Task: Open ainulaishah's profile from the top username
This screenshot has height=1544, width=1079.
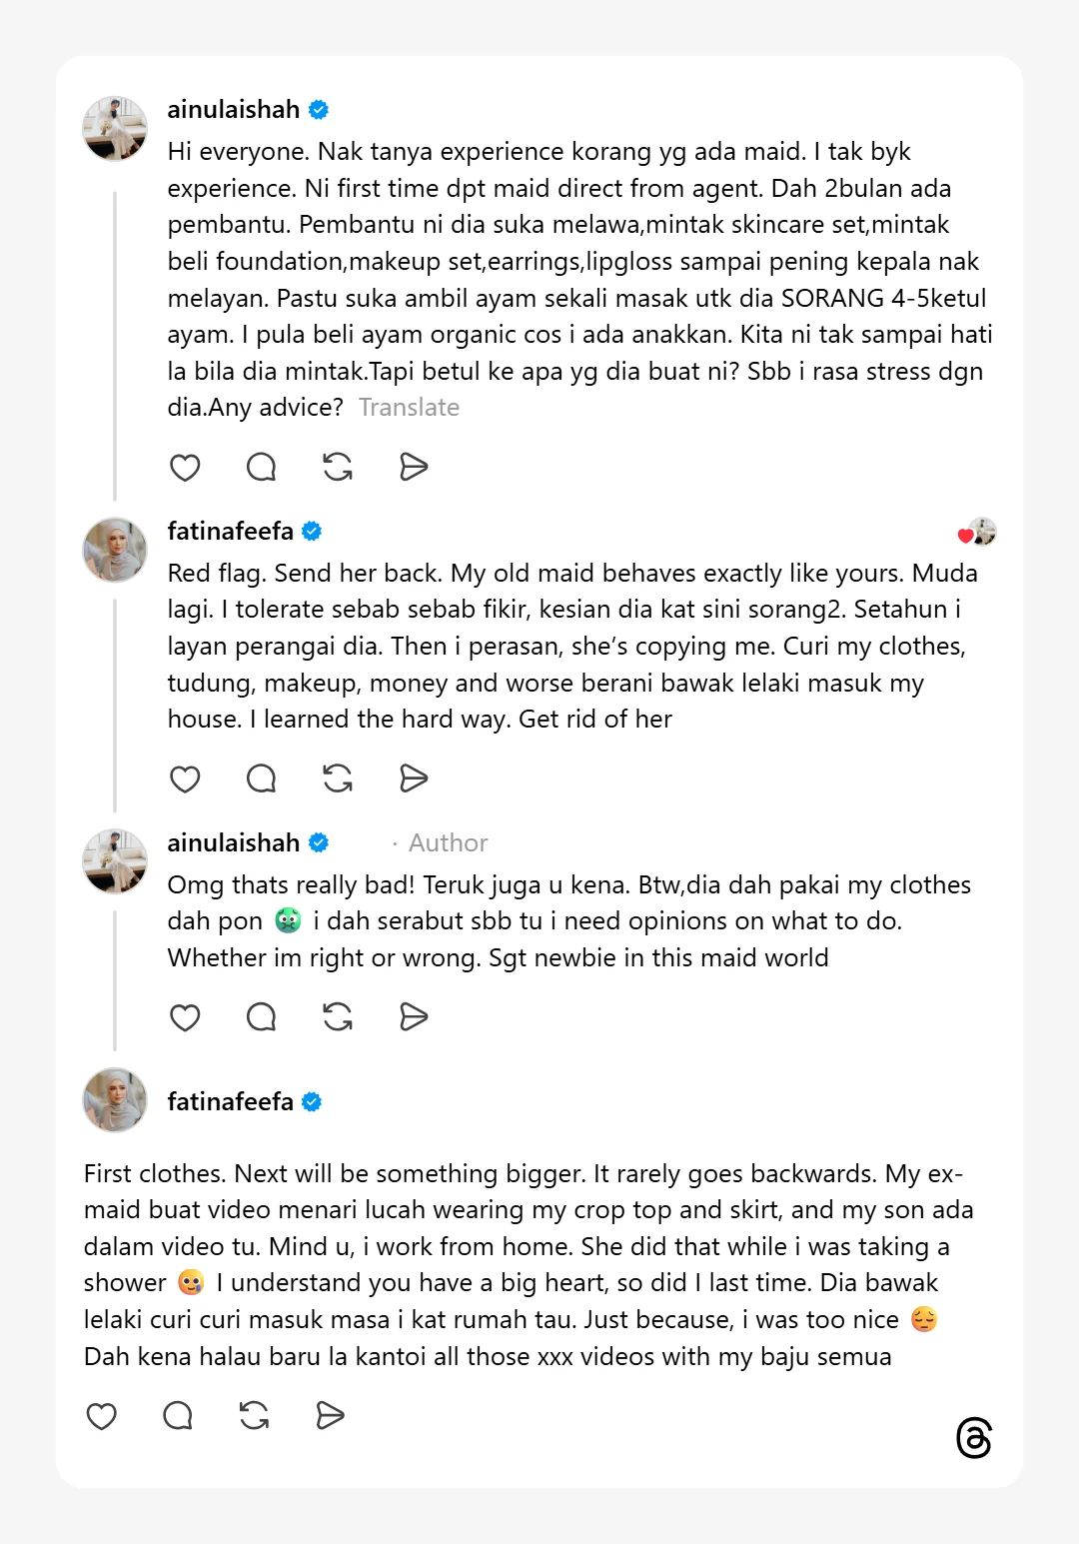Action: point(233,110)
